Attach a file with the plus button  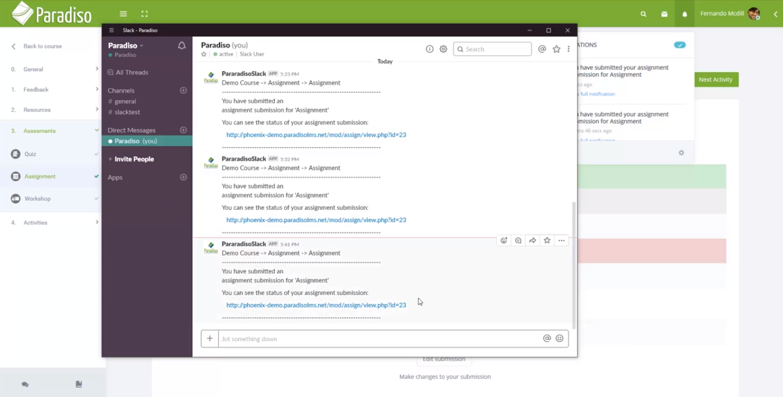(210, 338)
